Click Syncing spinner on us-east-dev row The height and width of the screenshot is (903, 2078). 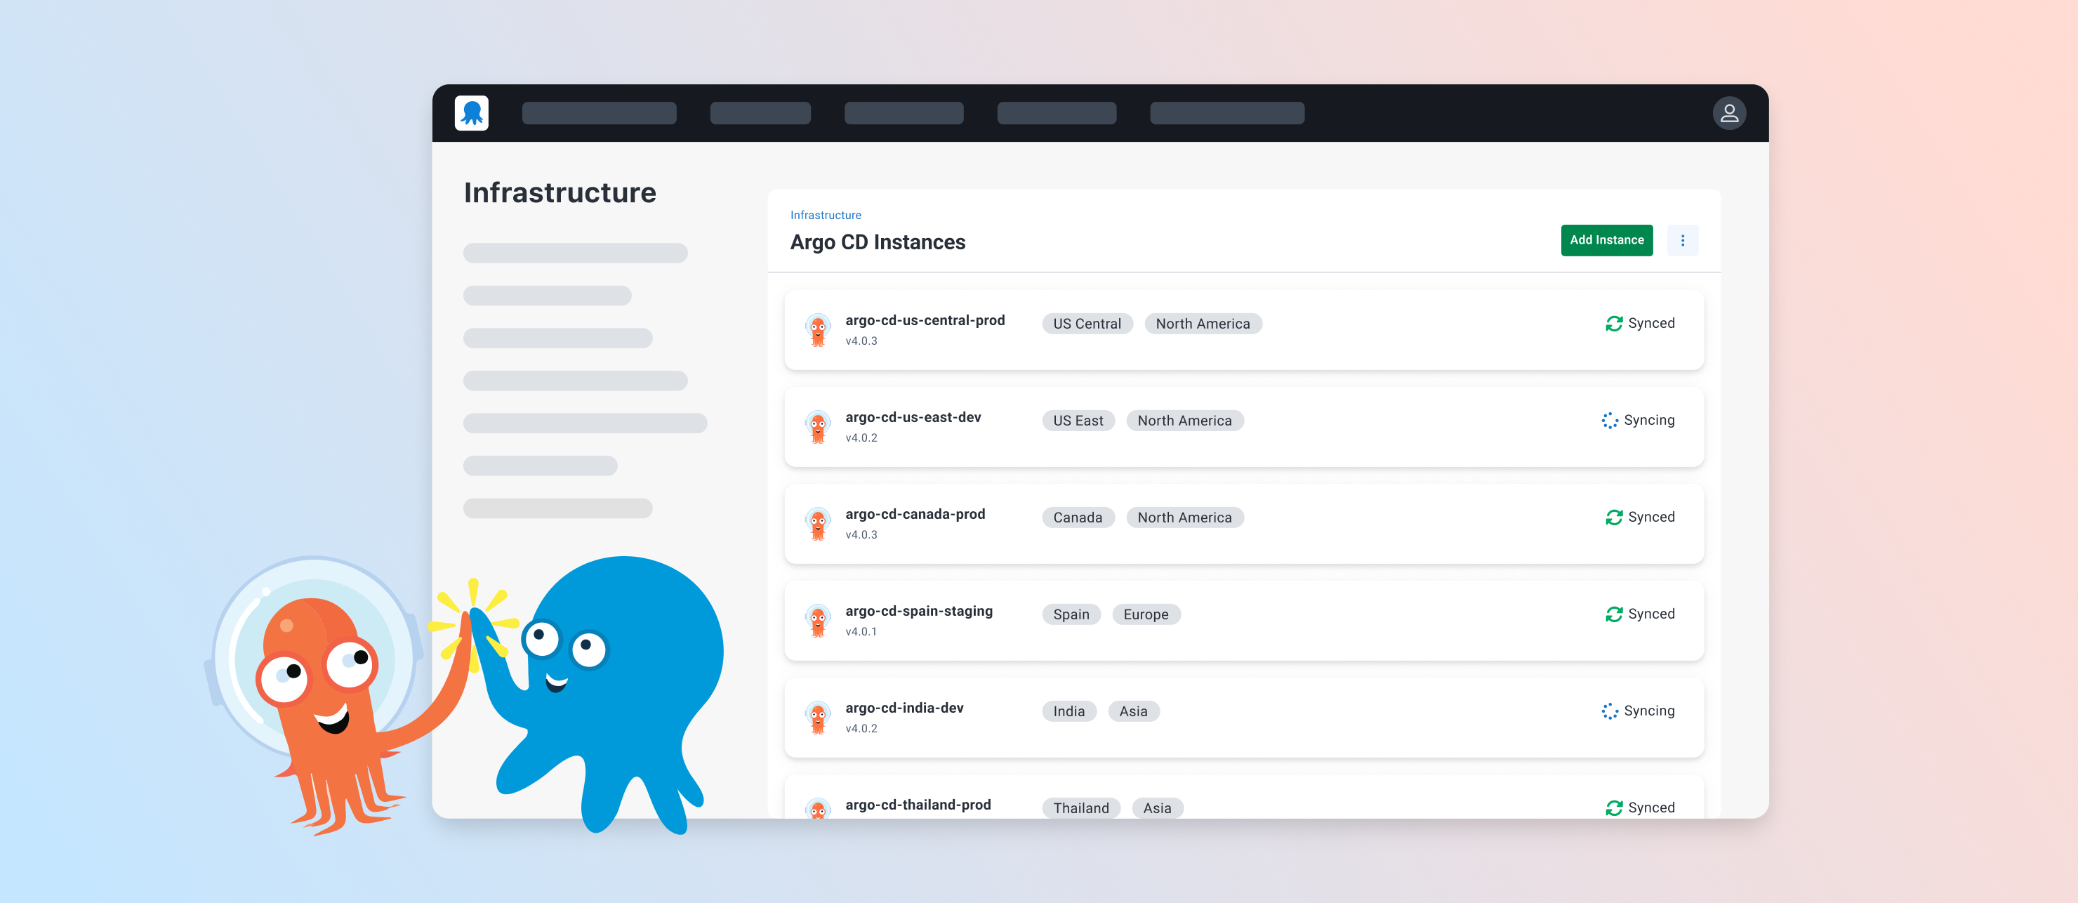point(1609,421)
